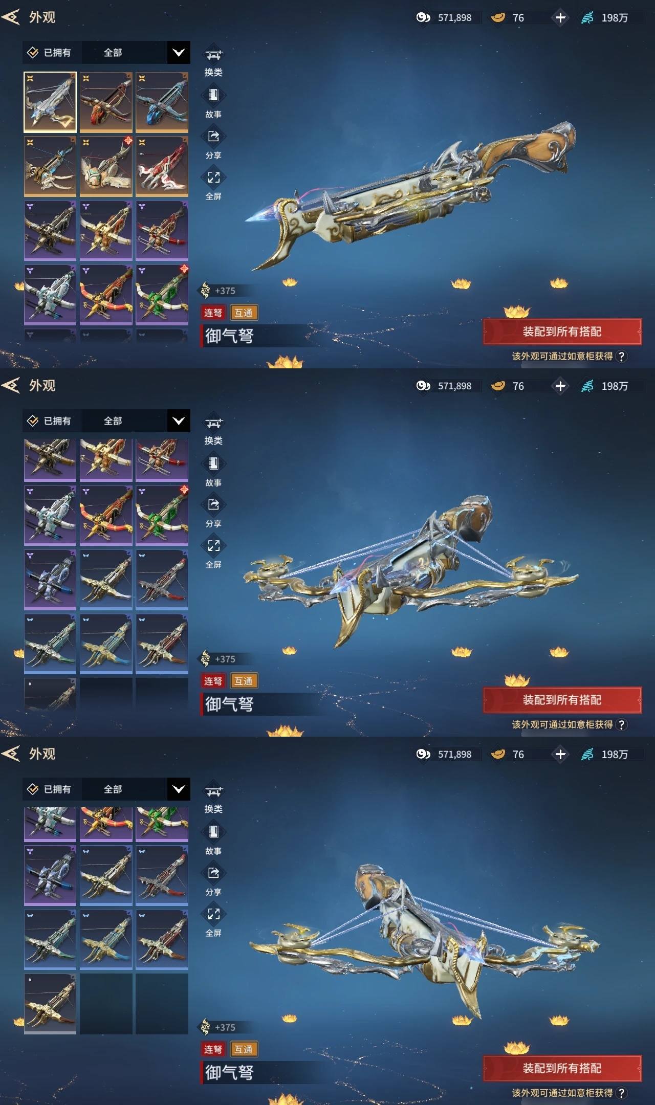Screen dimensions: 655x1105
Task: Click the question mark help icon in bottom panel
Action: (621, 1093)
